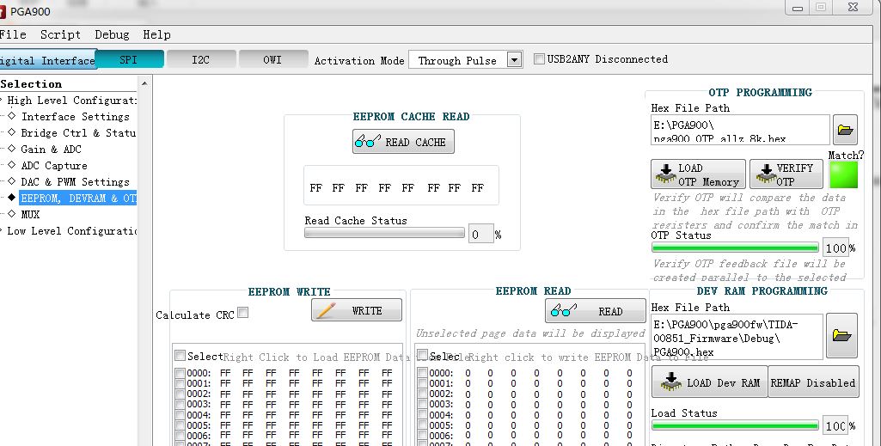
Task: Click the Dev RAM Load Status progress bar
Action: point(735,425)
